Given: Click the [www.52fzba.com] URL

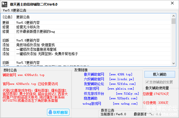Looking at the screenshot, I should pos(122,84).
